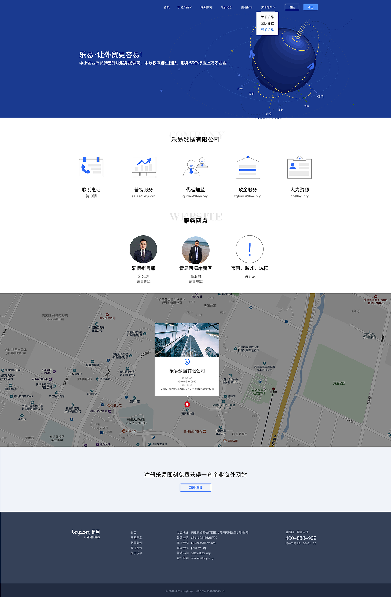391x597 pixels.
Task: Collapse the 关于乐易 dropdown in top navigation
Action: (x=268, y=7)
